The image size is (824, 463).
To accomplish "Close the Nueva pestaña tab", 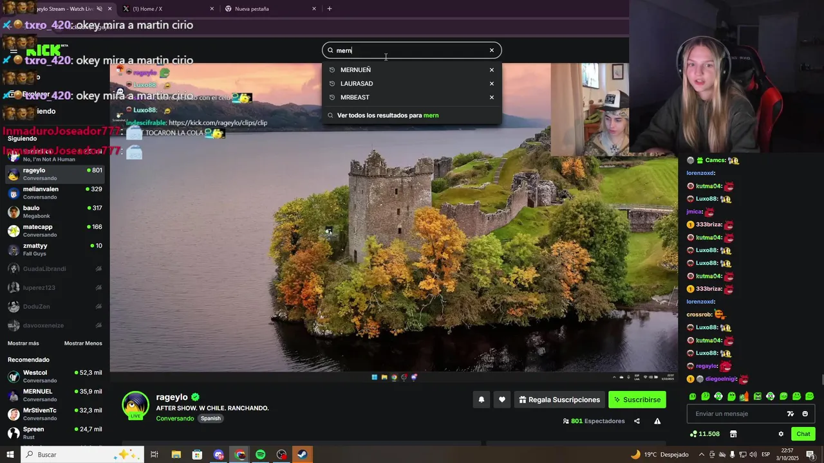I will (x=314, y=9).
